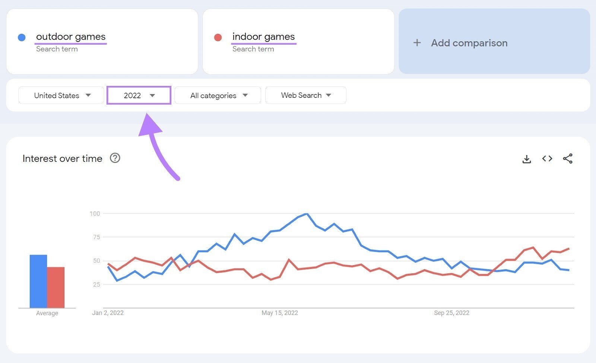Click the red Average bar
The height and width of the screenshot is (363, 596).
(x=56, y=286)
